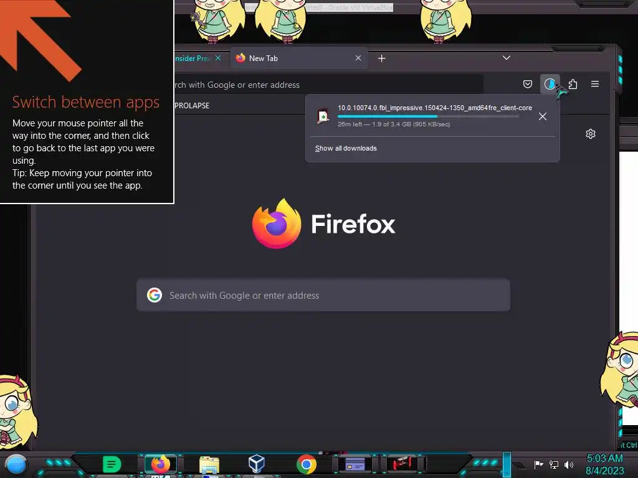Open the volume speaker tray icon
Viewport: 638px width, 478px height.
569,464
